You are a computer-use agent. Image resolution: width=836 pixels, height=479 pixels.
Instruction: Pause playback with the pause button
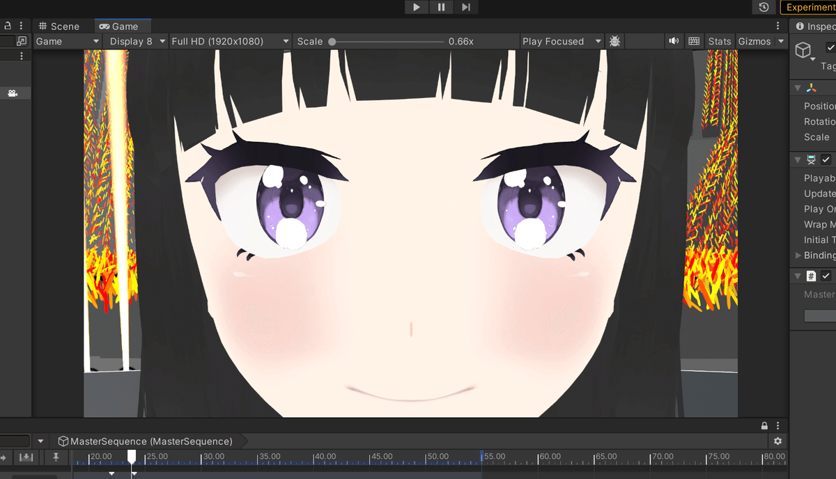pos(441,7)
